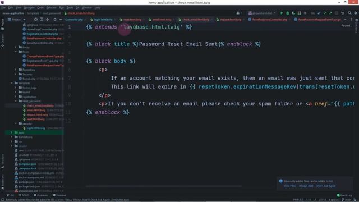Click the stop process square icon
Viewport: 359px width, 202px height.
[305, 13]
